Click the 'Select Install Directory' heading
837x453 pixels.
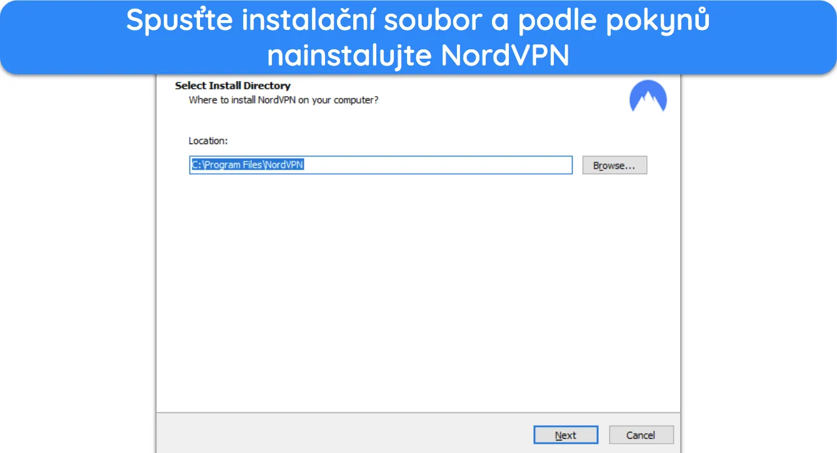click(x=233, y=85)
